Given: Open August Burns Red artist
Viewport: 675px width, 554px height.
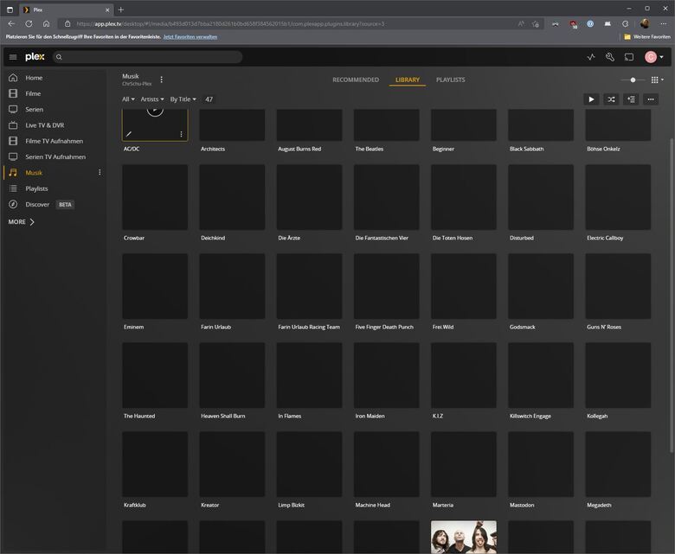Looking at the screenshot, I should tap(299, 150).
